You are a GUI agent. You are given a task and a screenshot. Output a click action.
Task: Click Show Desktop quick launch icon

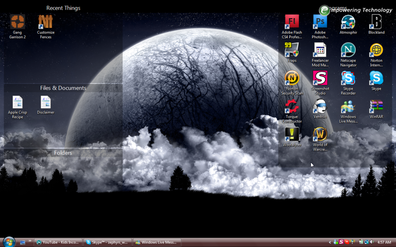[22, 242]
